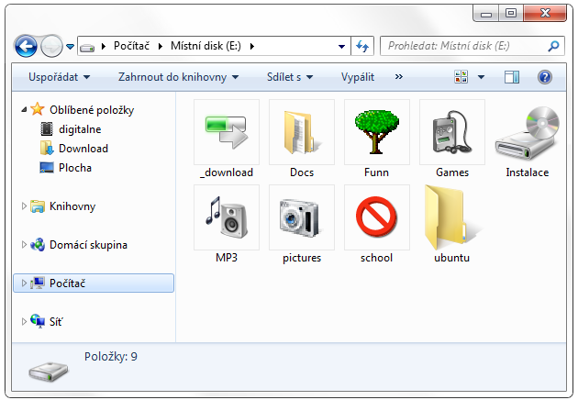This screenshot has height=400, width=578.
Task: Expand the Domácí skupina tree node
Action: click(24, 244)
